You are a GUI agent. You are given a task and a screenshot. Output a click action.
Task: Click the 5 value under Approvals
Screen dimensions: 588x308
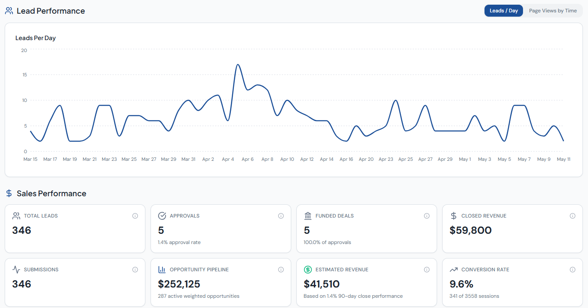tap(161, 230)
